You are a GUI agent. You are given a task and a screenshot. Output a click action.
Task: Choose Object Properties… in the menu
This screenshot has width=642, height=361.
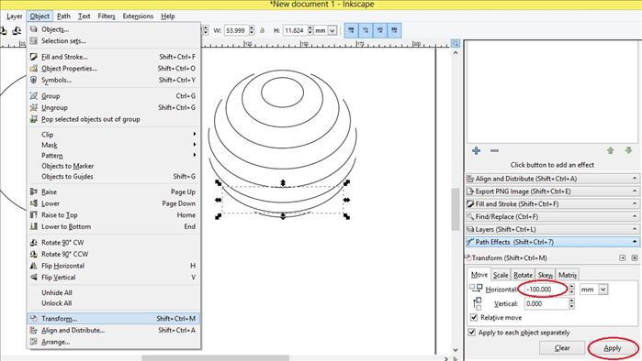click(x=114, y=68)
